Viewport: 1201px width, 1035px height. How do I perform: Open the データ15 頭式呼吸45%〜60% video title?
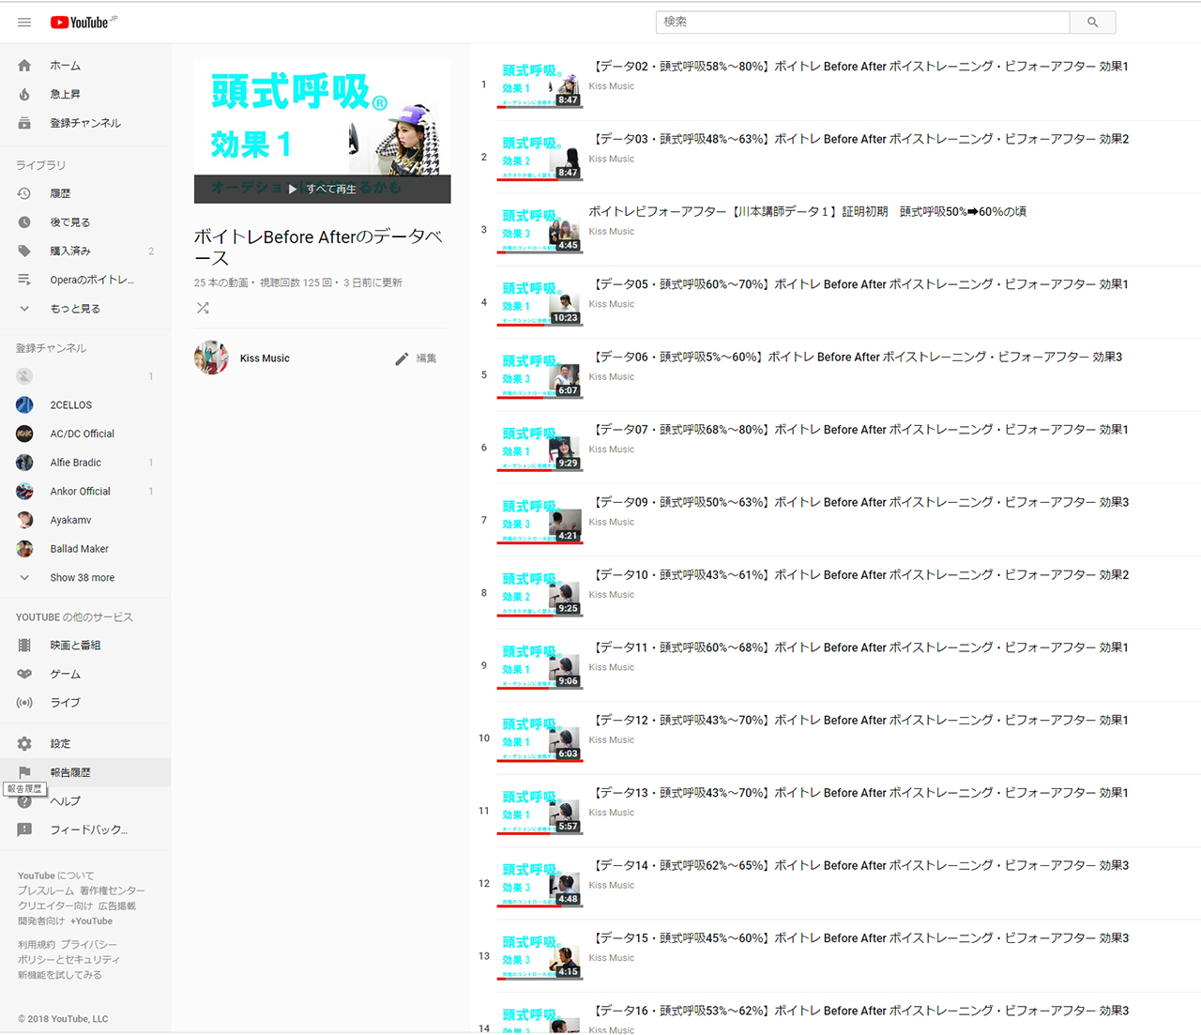859,937
